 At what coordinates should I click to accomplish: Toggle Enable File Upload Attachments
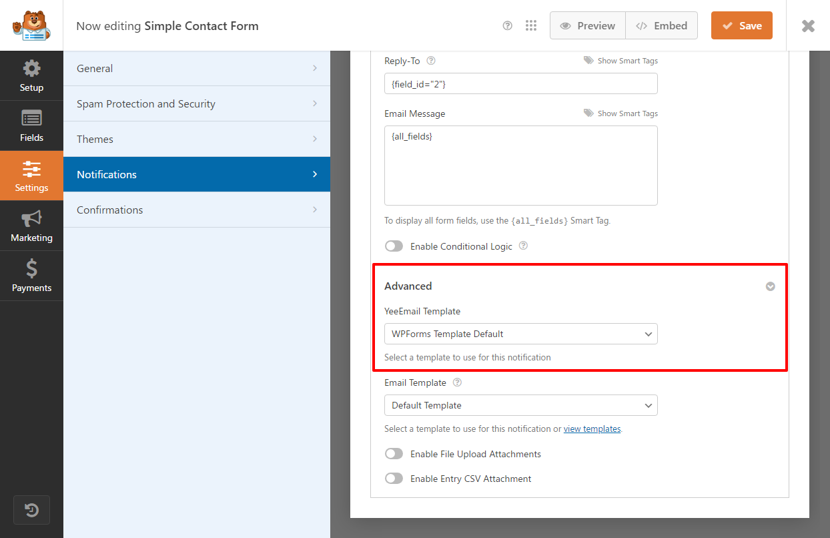(394, 454)
